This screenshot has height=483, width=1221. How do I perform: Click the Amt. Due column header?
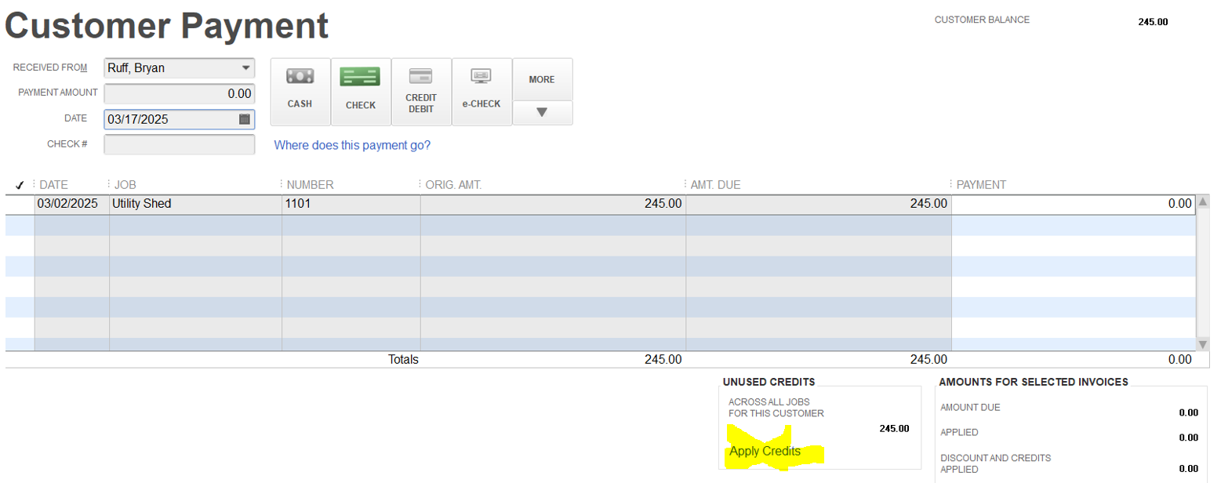click(715, 185)
